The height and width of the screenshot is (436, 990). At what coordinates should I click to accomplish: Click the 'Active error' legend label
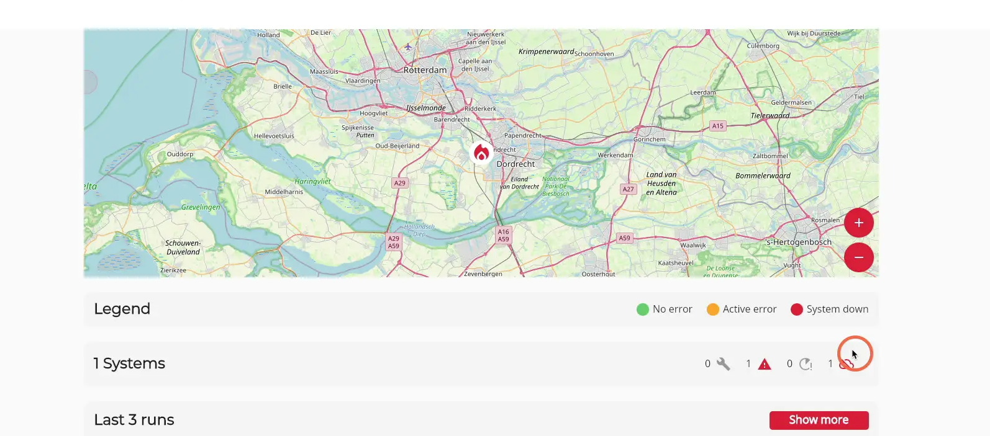(x=750, y=309)
